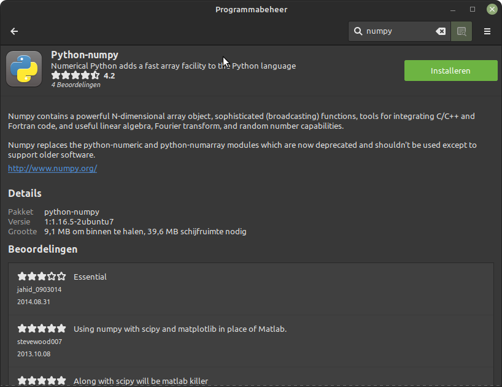Click the package name python-numpy value
This screenshot has width=502, height=387.
click(x=72, y=212)
